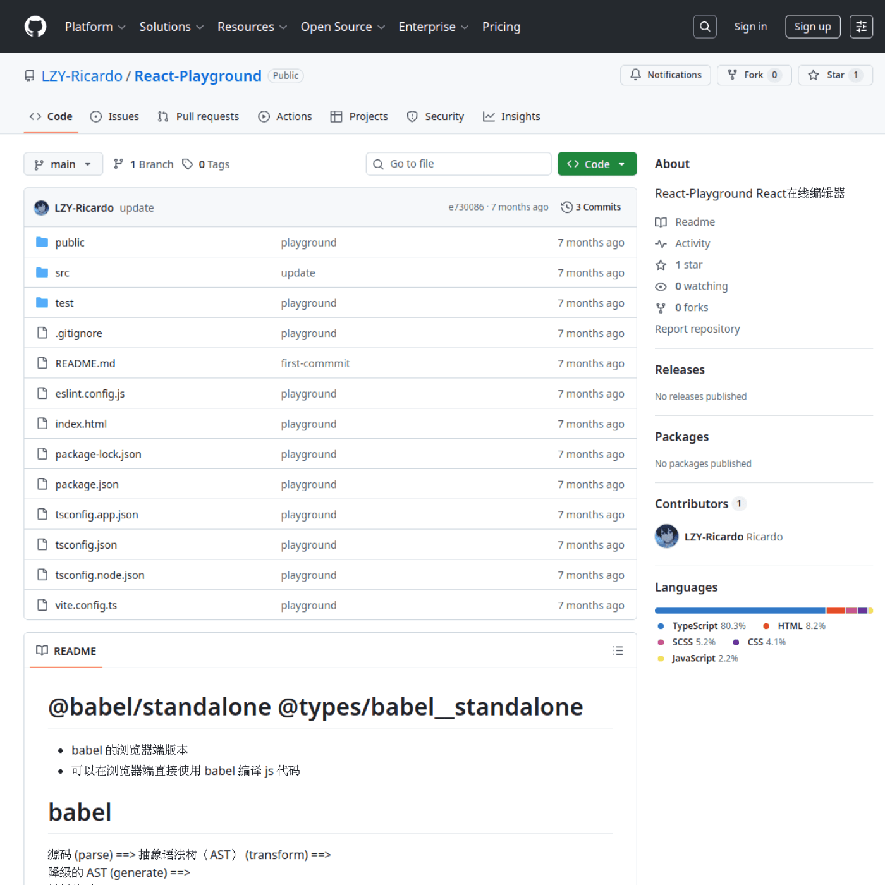This screenshot has height=885, width=885.
Task: Click the notifications bell icon
Action: [x=635, y=75]
